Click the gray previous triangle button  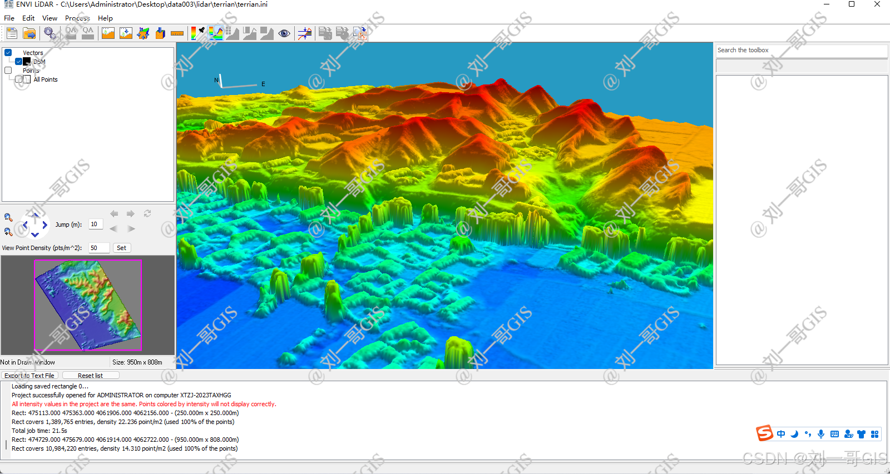coord(113,228)
